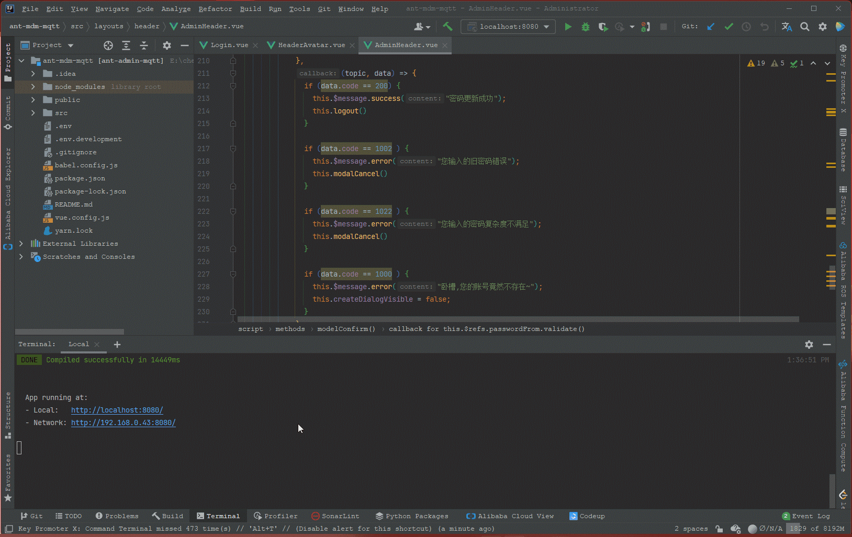Run the localhost:8080 configuration
This screenshot has width=852, height=537.
point(568,27)
